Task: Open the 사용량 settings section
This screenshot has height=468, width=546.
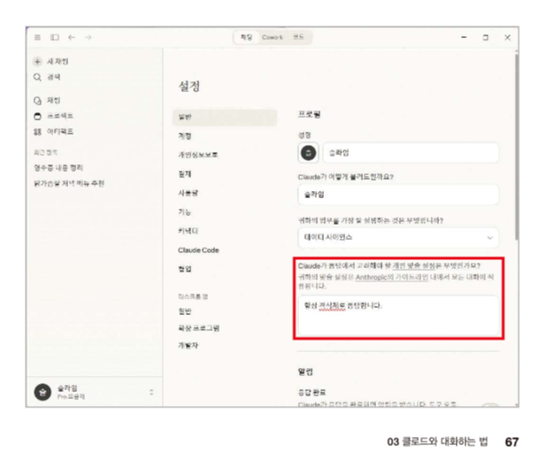Action: click(x=188, y=193)
